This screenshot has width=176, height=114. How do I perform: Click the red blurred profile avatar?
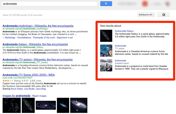[x=145, y=4]
